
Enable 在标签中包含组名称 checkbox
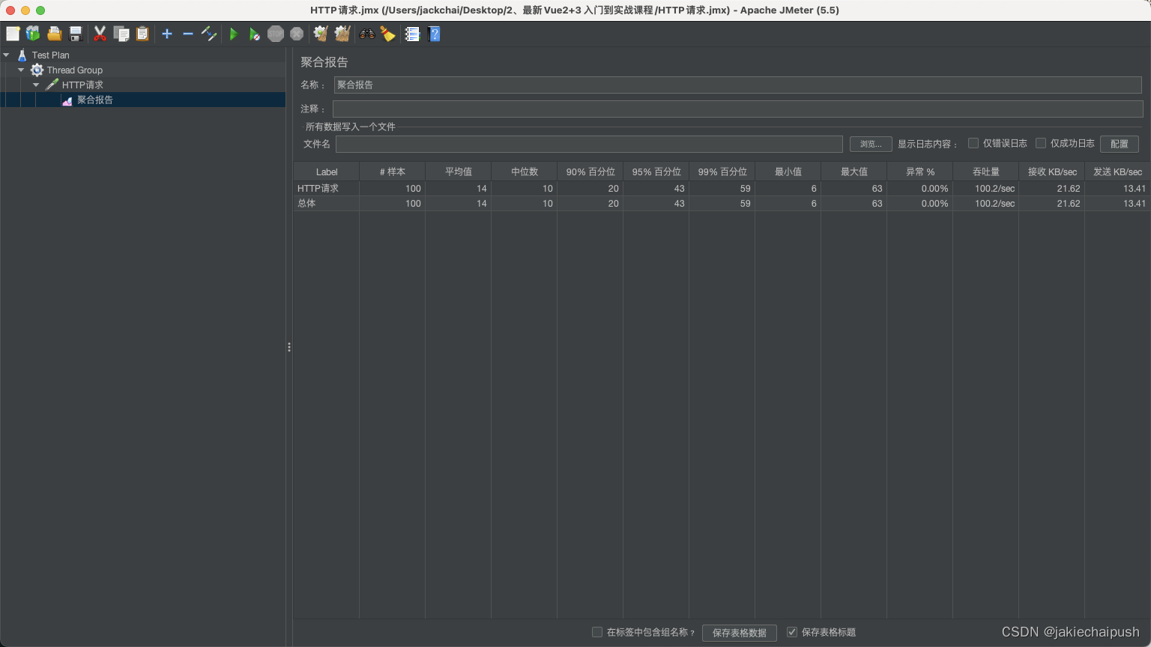[x=597, y=632]
